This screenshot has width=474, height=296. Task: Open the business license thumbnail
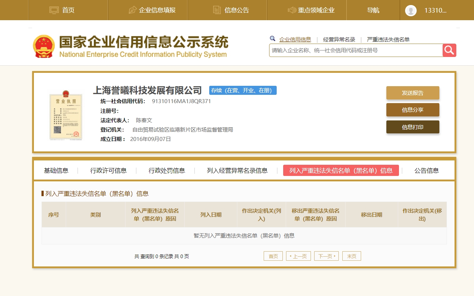(66, 115)
